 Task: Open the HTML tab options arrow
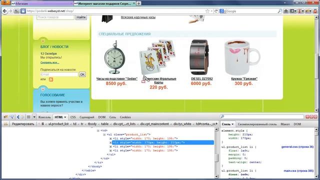65,117
